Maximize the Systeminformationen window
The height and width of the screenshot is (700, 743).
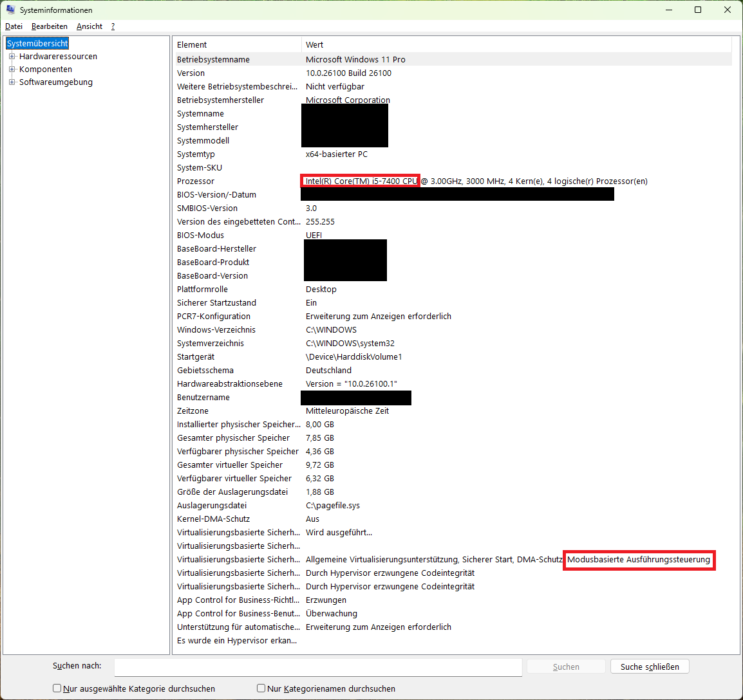pyautogui.click(x=697, y=10)
